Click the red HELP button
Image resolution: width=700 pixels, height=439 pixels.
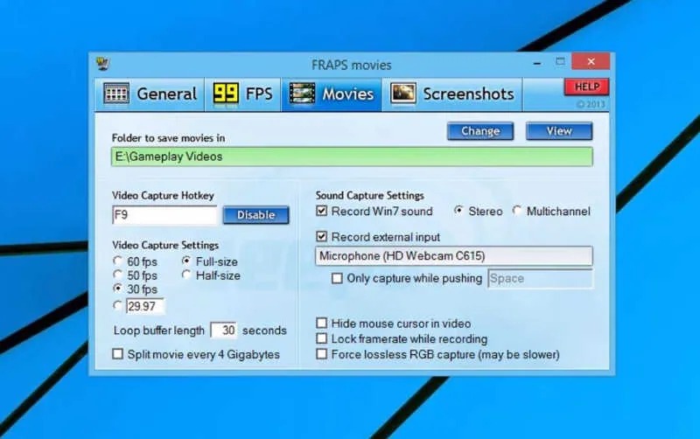(x=586, y=87)
